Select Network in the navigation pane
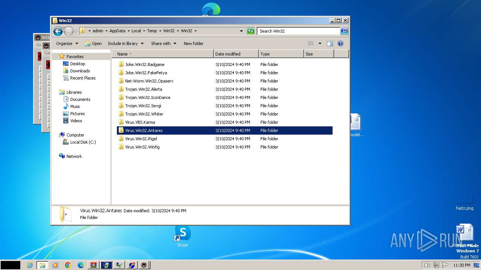This screenshot has width=481, height=270. coord(74,156)
